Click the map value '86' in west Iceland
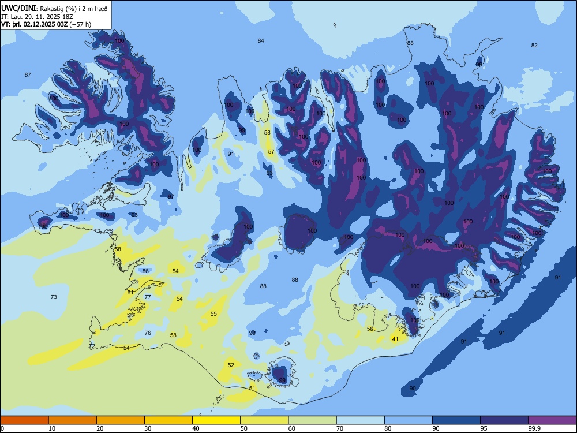Image resolution: width=577 pixels, height=433 pixels. tap(145, 271)
